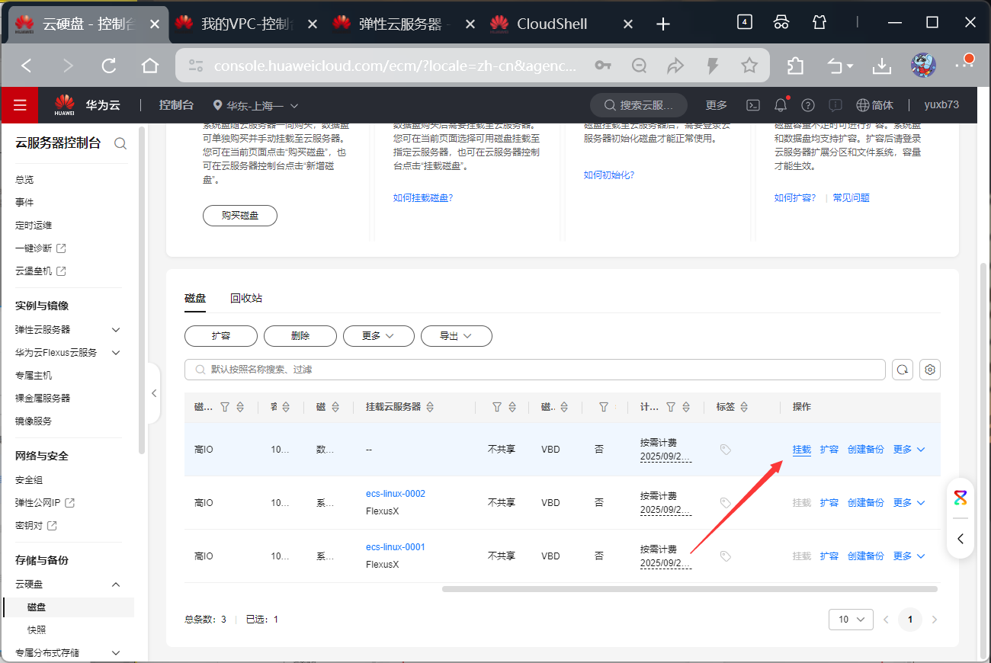Bookmark this page with the star

tap(749, 66)
